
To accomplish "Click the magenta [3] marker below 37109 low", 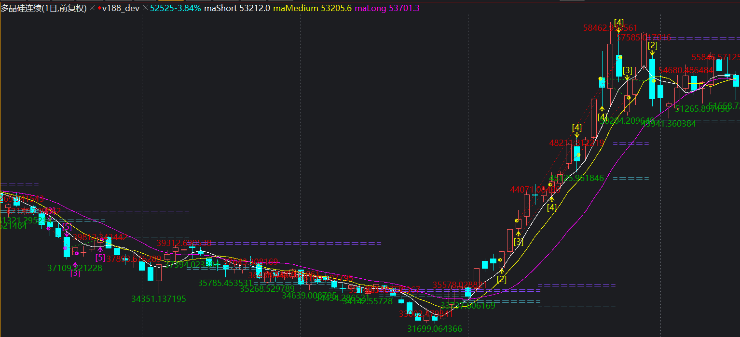I will pos(75,273).
